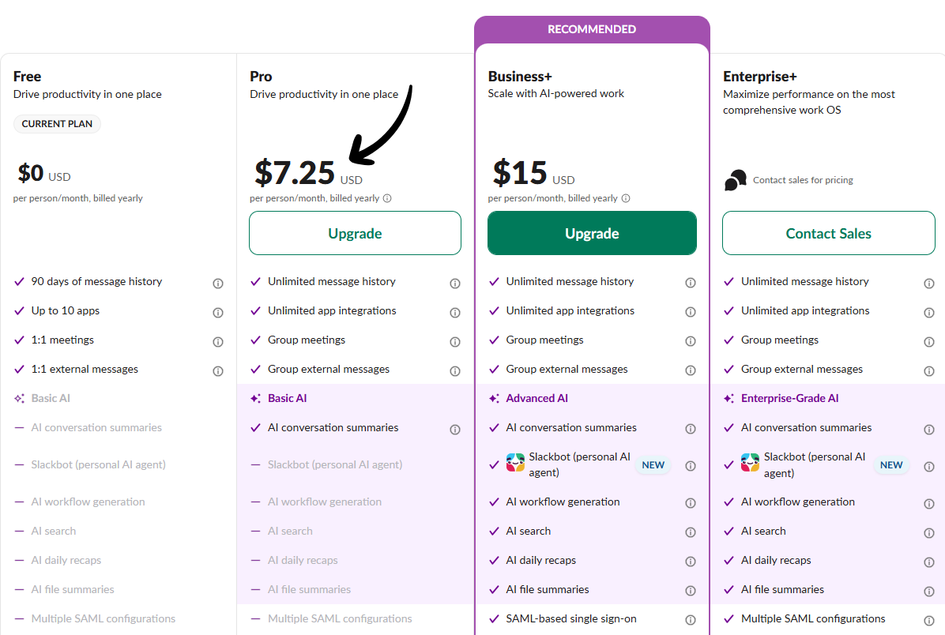Click the NEW badge next to Business+ Slackbot

[653, 464]
